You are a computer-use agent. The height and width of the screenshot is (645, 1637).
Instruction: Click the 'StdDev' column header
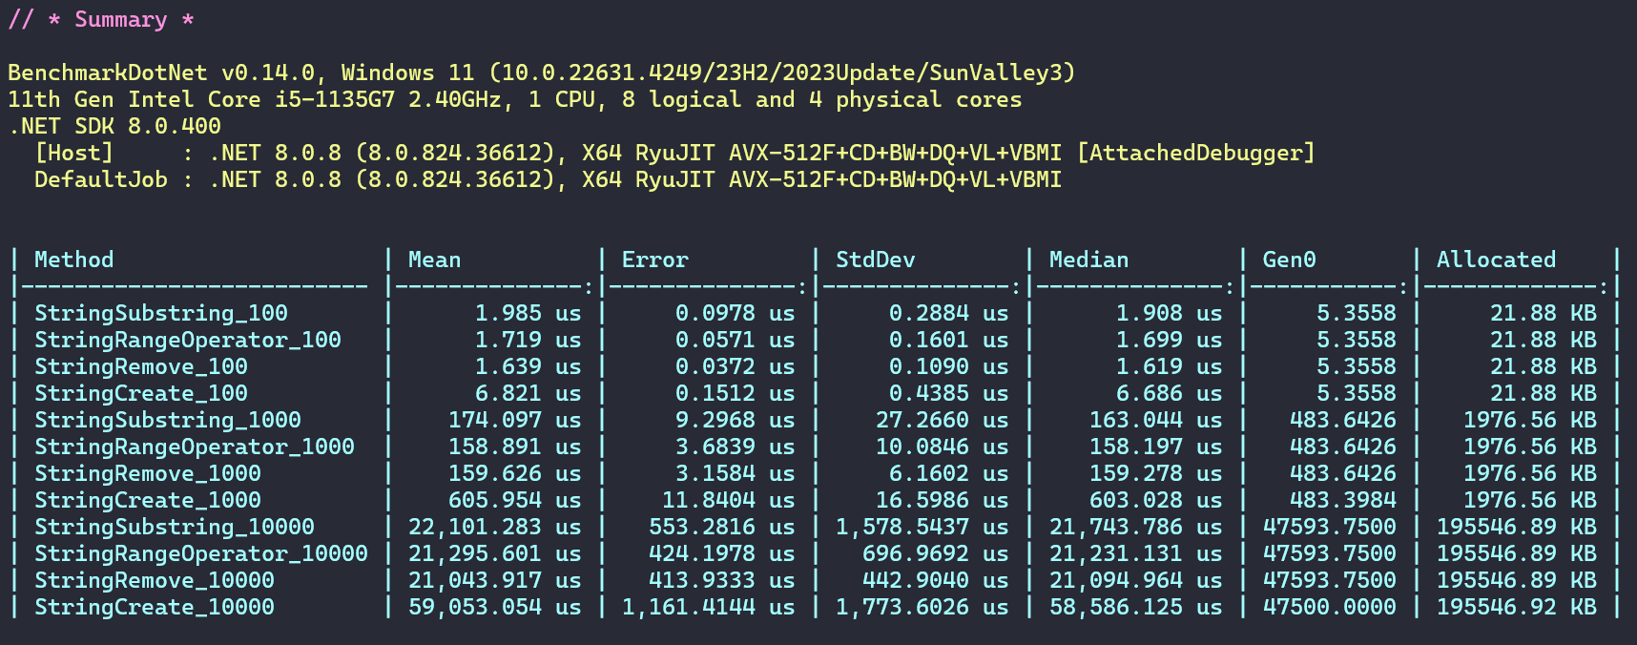click(876, 260)
